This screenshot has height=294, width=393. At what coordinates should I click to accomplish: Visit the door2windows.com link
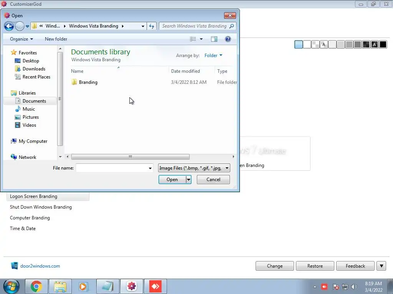click(x=40, y=266)
